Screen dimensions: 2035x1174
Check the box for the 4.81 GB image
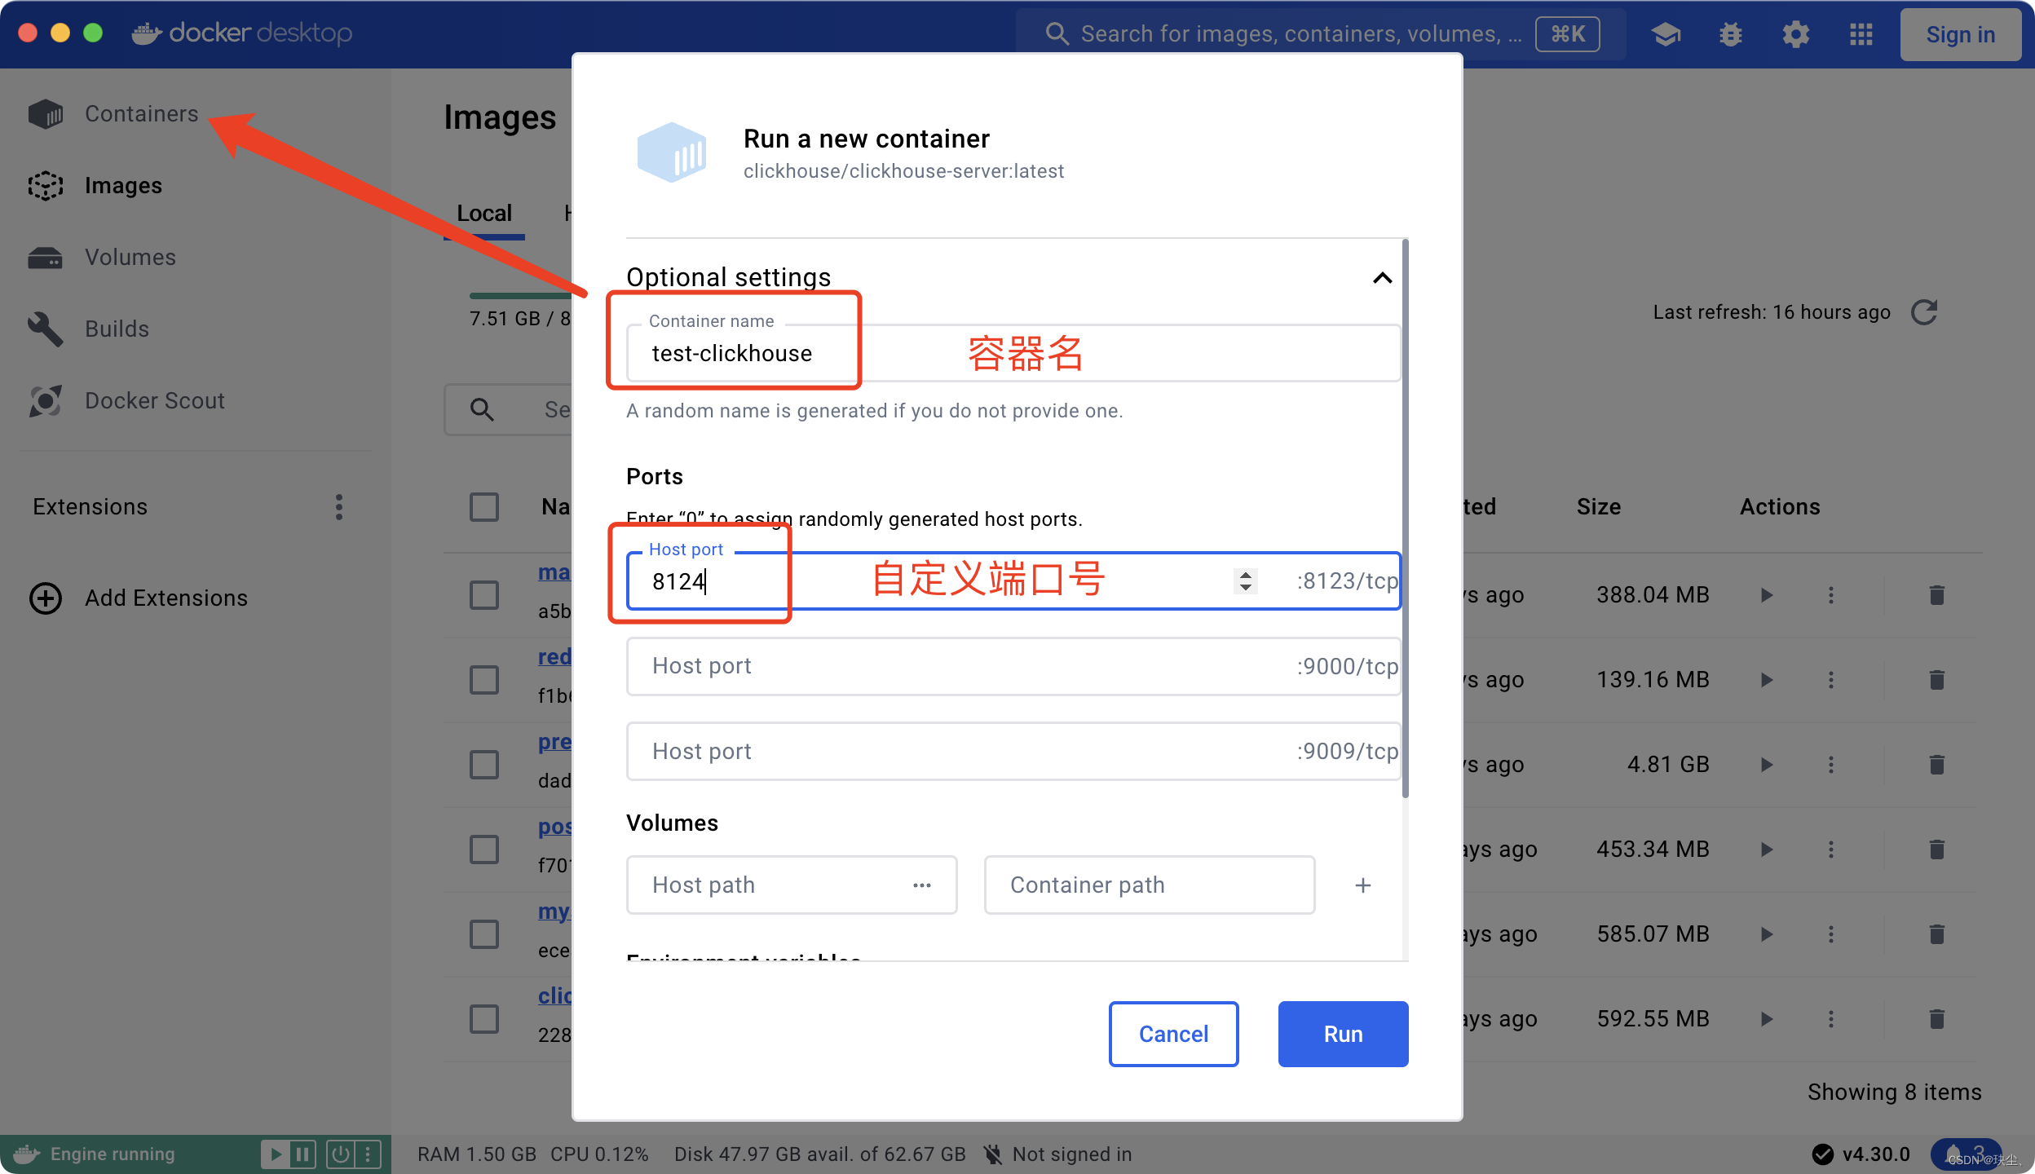484,765
